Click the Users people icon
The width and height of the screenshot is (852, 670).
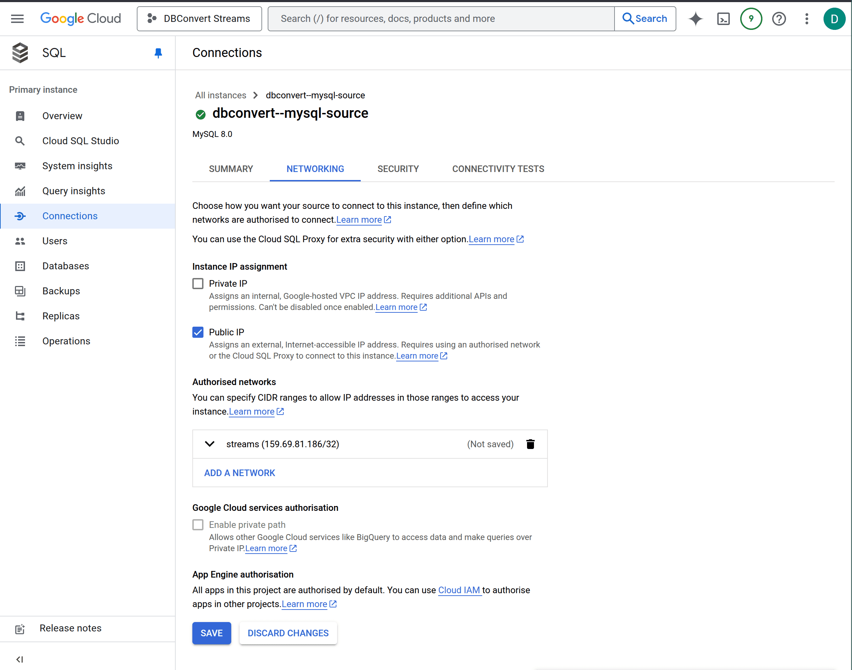[20, 241]
